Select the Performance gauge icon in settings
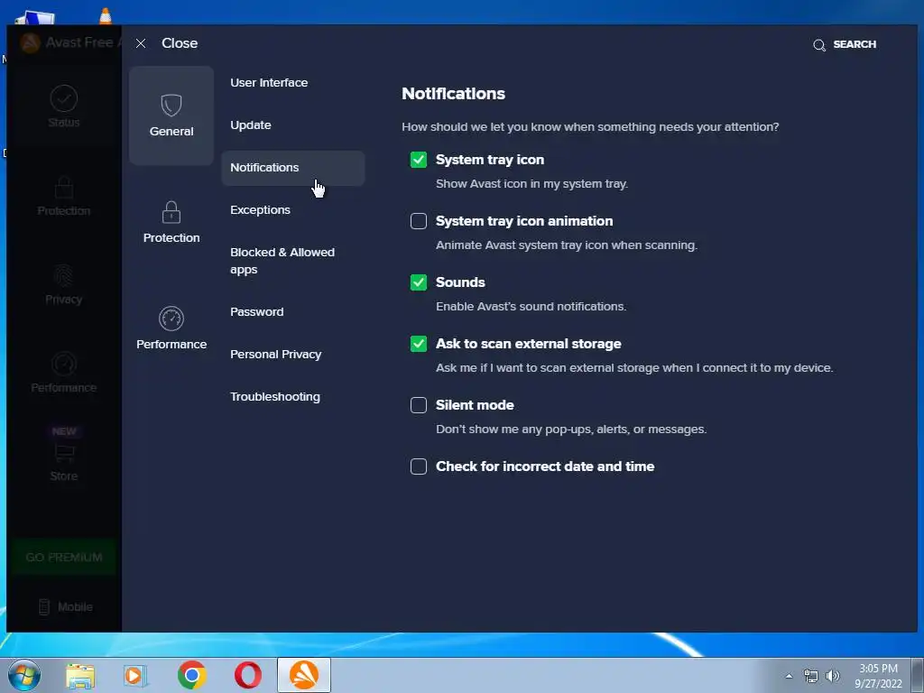Image resolution: width=924 pixels, height=693 pixels. (171, 319)
